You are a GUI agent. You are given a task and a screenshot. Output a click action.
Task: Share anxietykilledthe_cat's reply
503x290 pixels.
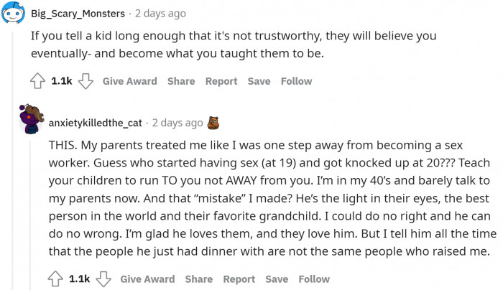[x=198, y=279]
